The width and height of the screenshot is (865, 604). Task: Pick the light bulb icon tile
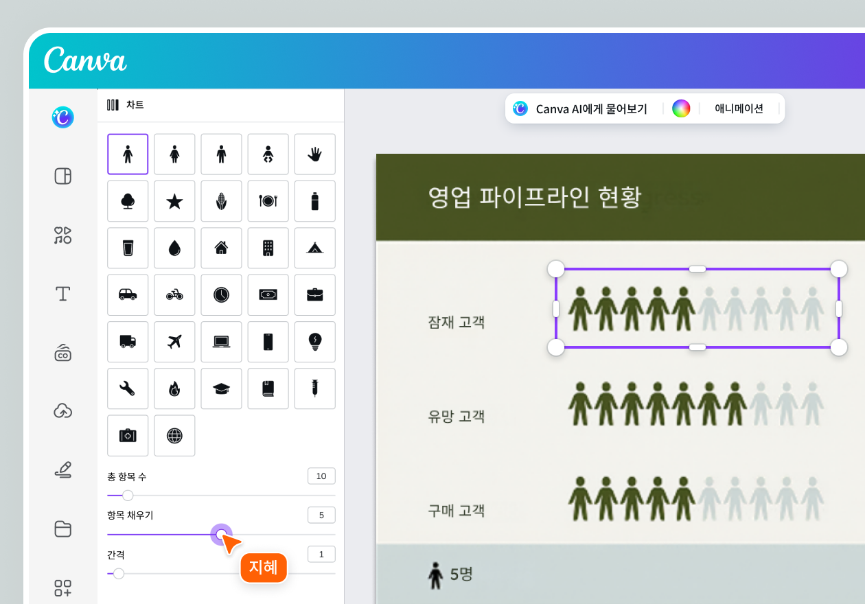point(314,341)
